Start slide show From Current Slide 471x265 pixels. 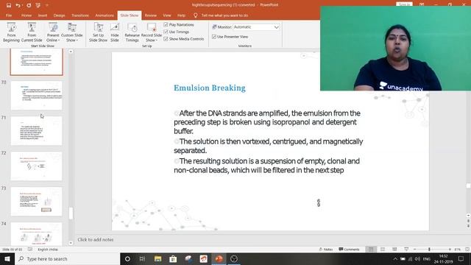(x=32, y=32)
